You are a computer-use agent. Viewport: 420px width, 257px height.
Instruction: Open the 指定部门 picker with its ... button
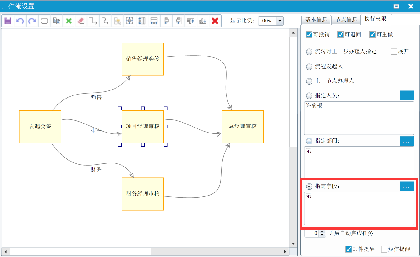coord(407,141)
